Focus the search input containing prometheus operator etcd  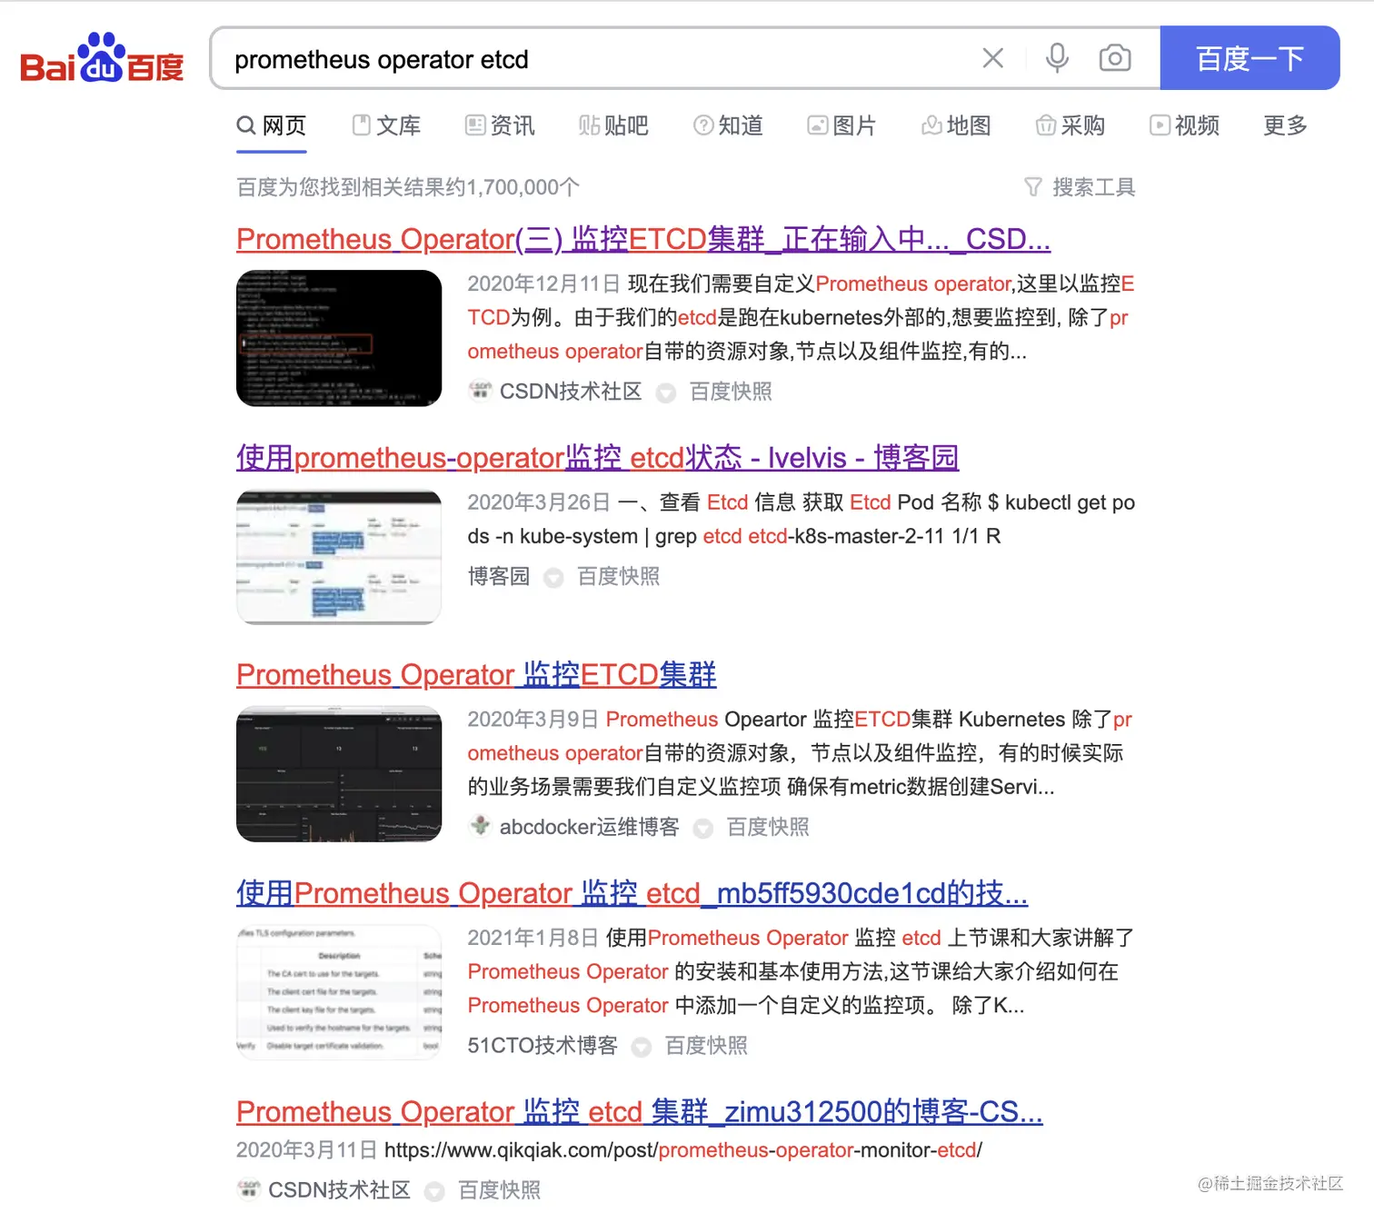click(x=600, y=59)
